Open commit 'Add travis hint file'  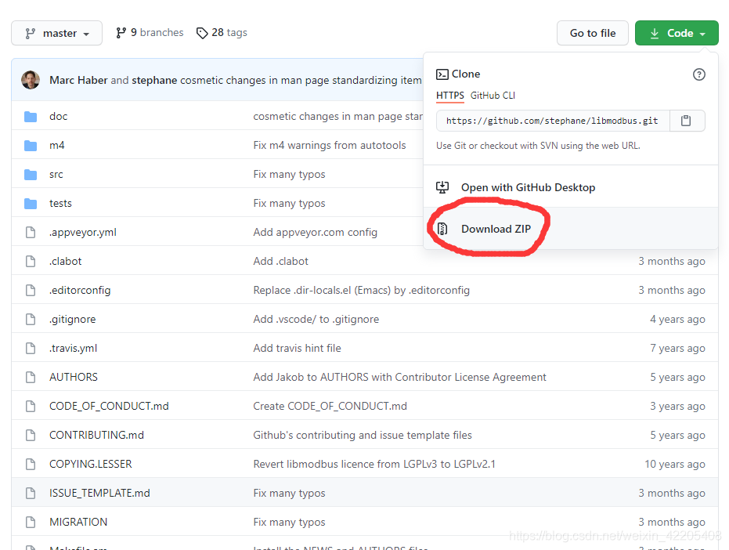pos(297,348)
